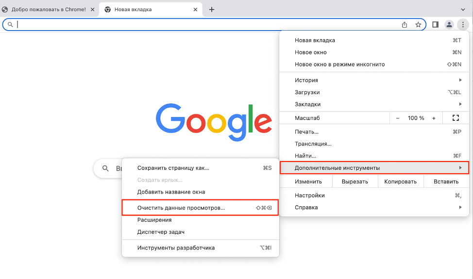Click the three-dot Chrome menu icon
The image size is (473, 279).
(x=463, y=24)
